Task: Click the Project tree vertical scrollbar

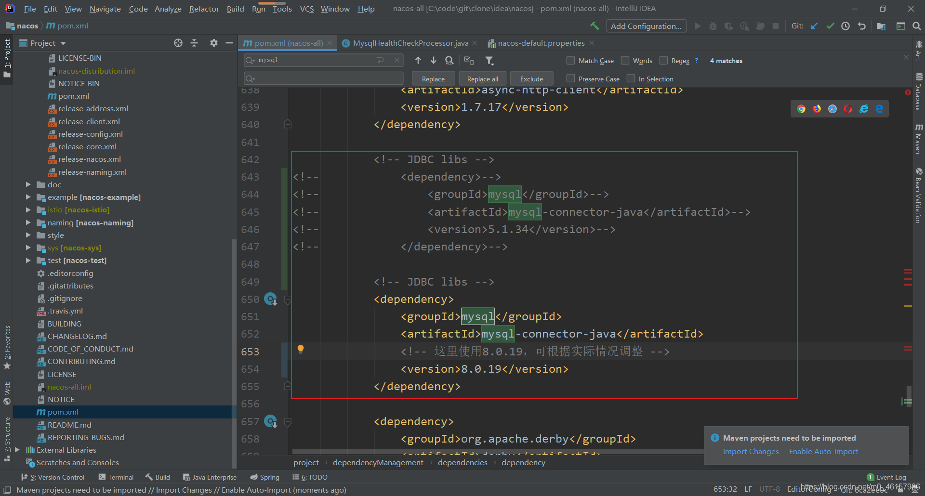Action: click(234, 354)
